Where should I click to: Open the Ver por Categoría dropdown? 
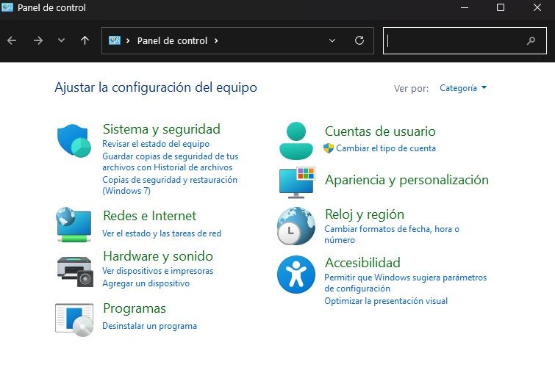(463, 88)
